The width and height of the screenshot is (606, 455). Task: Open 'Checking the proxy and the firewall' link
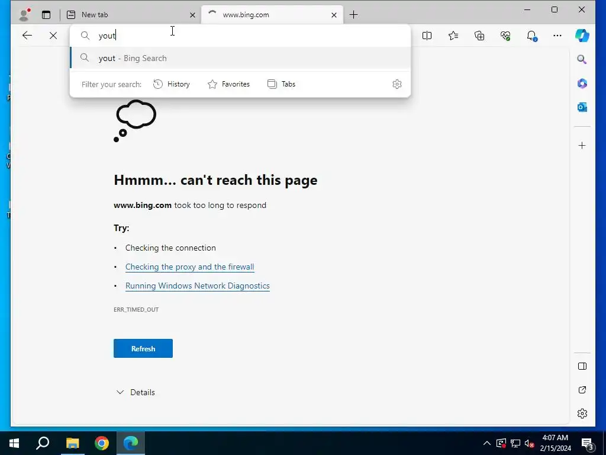click(190, 267)
